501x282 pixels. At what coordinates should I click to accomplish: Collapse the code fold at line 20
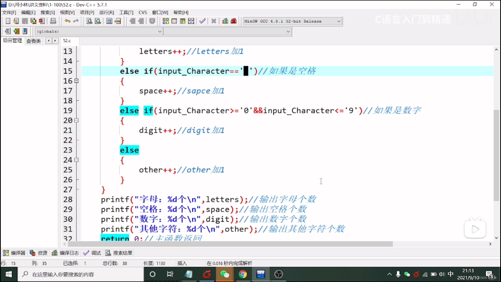point(76,120)
